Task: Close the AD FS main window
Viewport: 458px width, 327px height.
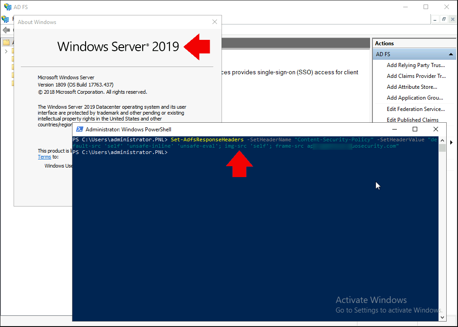Action: pyautogui.click(x=447, y=7)
